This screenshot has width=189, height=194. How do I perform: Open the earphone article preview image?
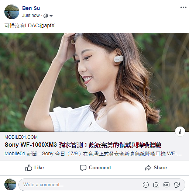click(94, 82)
